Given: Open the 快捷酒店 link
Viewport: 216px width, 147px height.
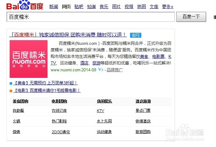Looking at the screenshot, I should click(143, 121).
